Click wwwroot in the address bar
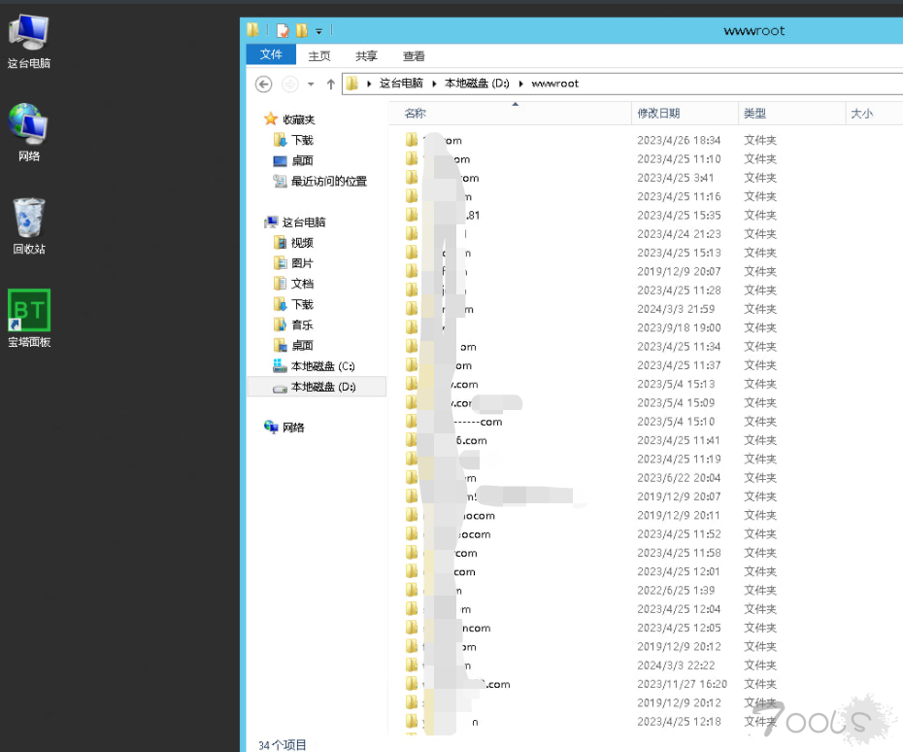Screen dimensions: 903x752 555,83
